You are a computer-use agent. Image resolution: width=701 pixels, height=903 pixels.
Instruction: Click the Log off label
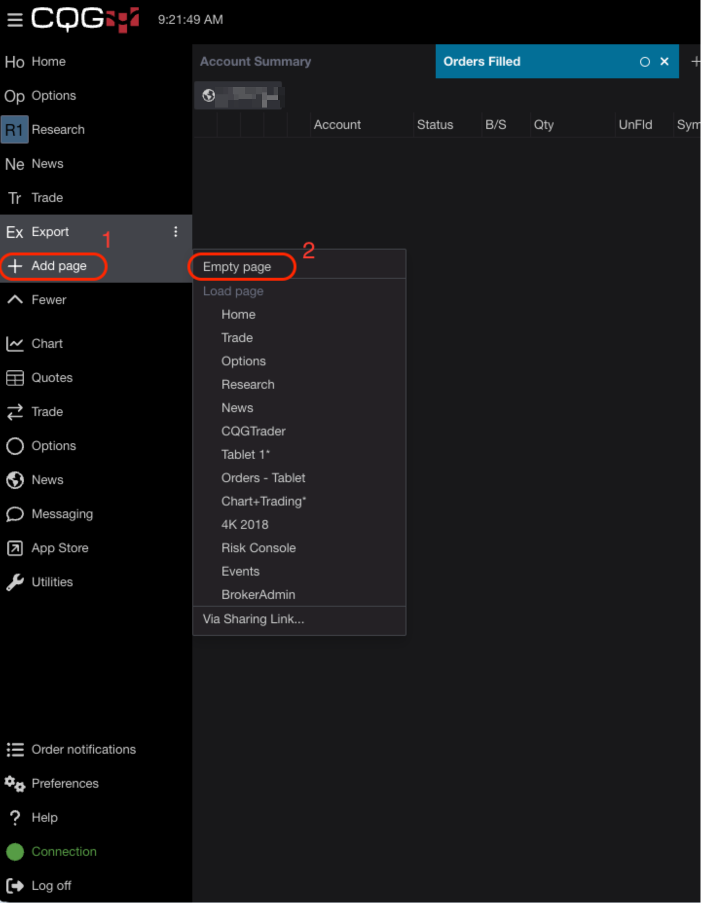tap(51, 886)
